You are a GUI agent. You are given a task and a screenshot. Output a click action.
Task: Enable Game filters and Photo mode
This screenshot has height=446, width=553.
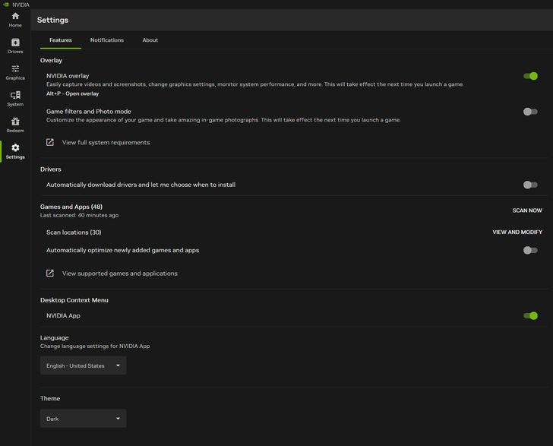[530, 112]
